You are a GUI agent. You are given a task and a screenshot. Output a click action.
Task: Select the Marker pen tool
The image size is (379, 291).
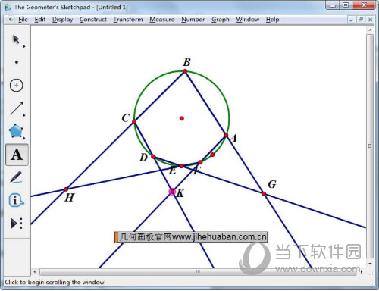[x=16, y=177]
